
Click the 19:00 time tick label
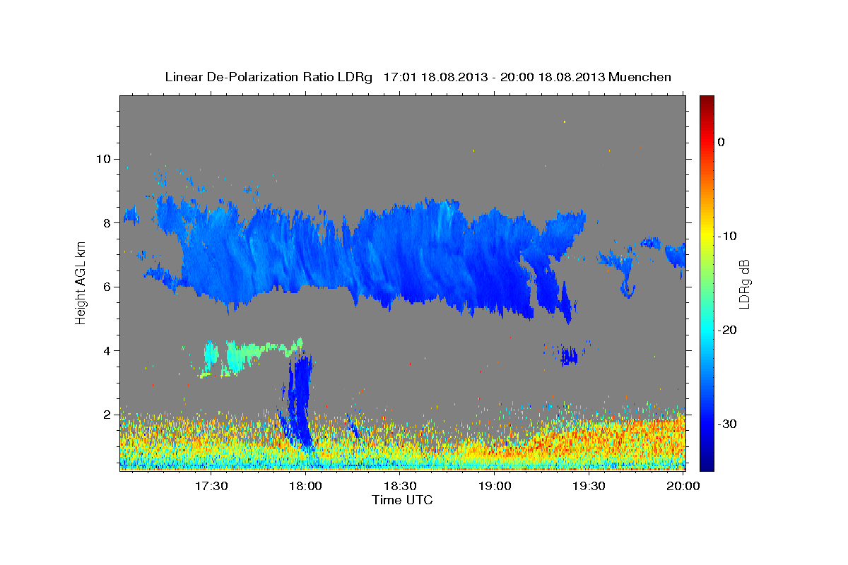tap(495, 487)
